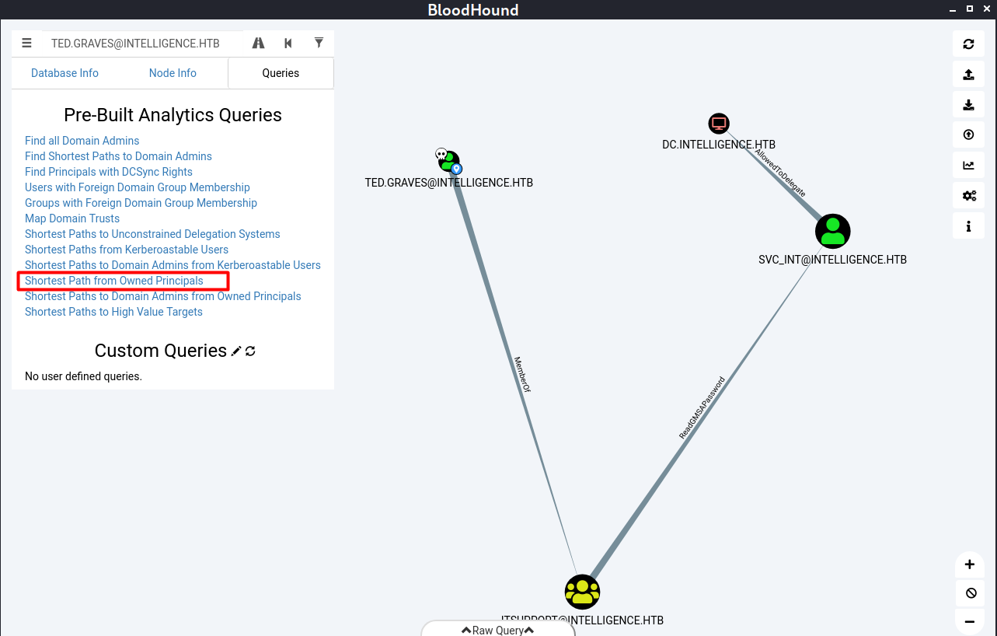
Task: Open settings with the gears icon
Action: (x=968, y=196)
